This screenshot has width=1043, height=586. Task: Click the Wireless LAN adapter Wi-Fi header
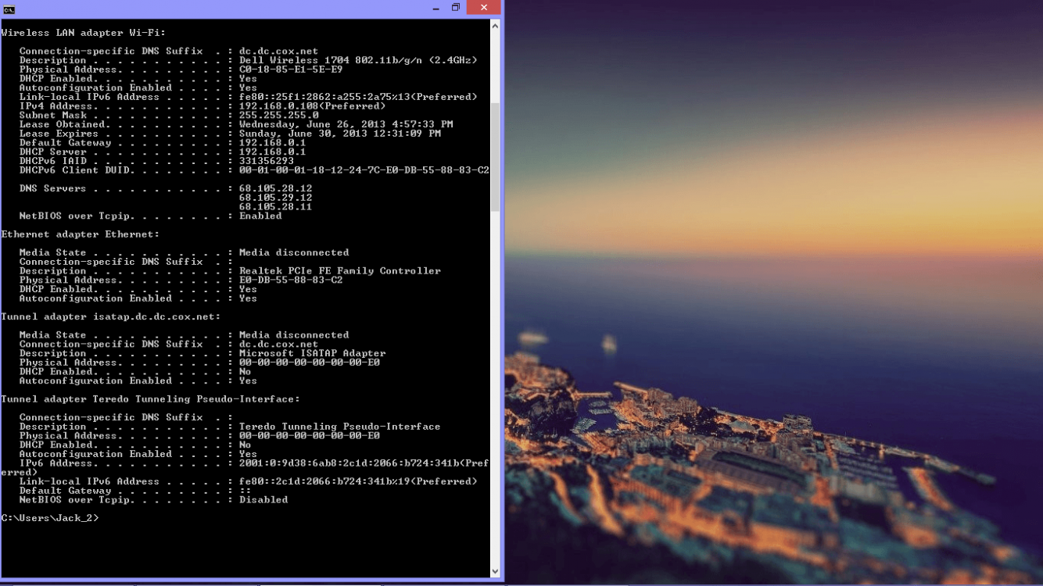(x=82, y=32)
